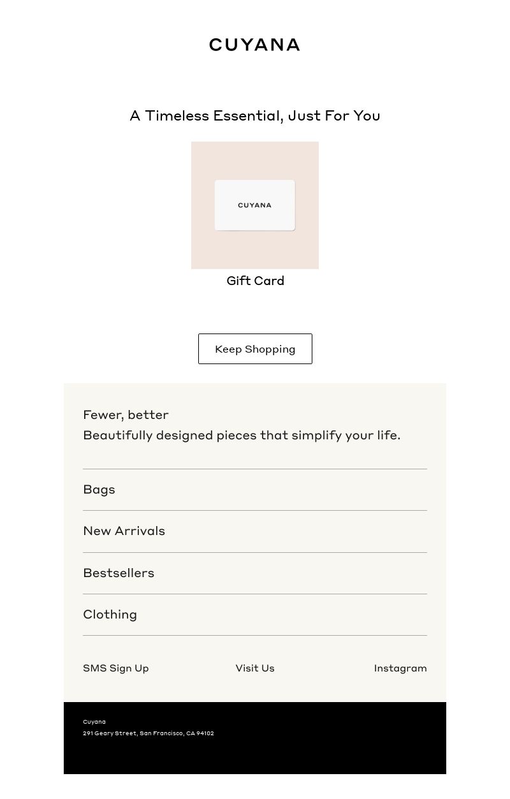Open the Clothing category
The height and width of the screenshot is (799, 510).
tap(255, 615)
